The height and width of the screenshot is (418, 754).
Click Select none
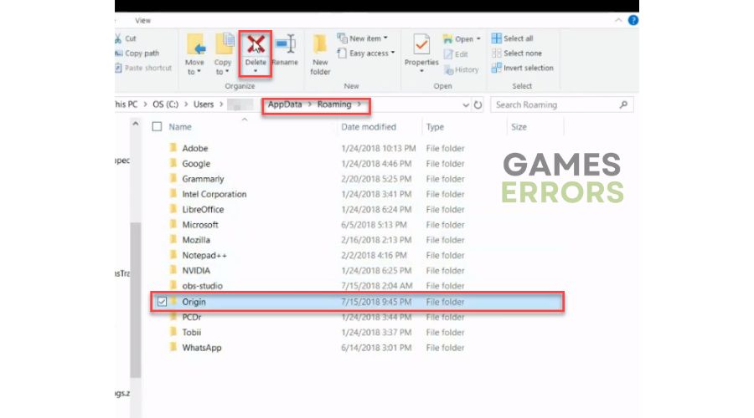(516, 54)
